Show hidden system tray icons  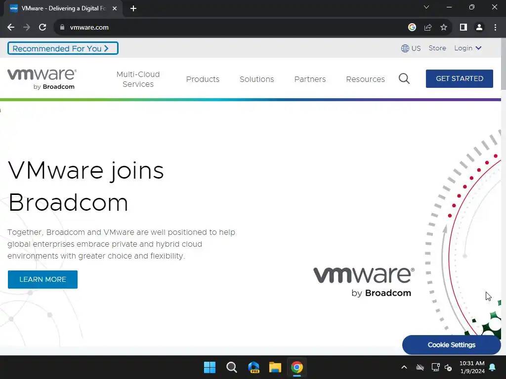pyautogui.click(x=404, y=367)
